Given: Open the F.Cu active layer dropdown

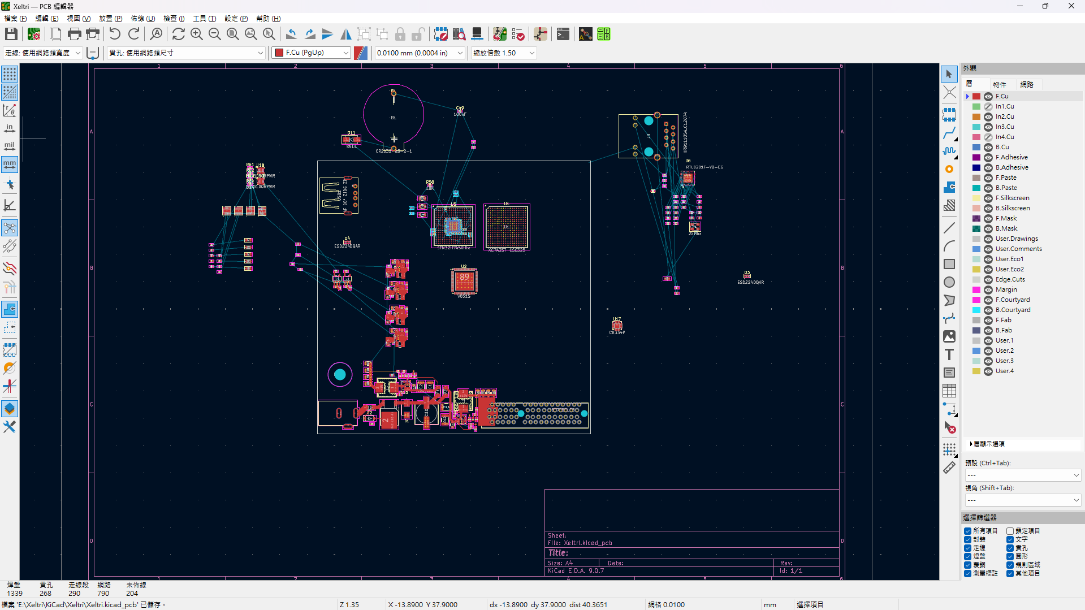Looking at the screenshot, I should (x=312, y=53).
